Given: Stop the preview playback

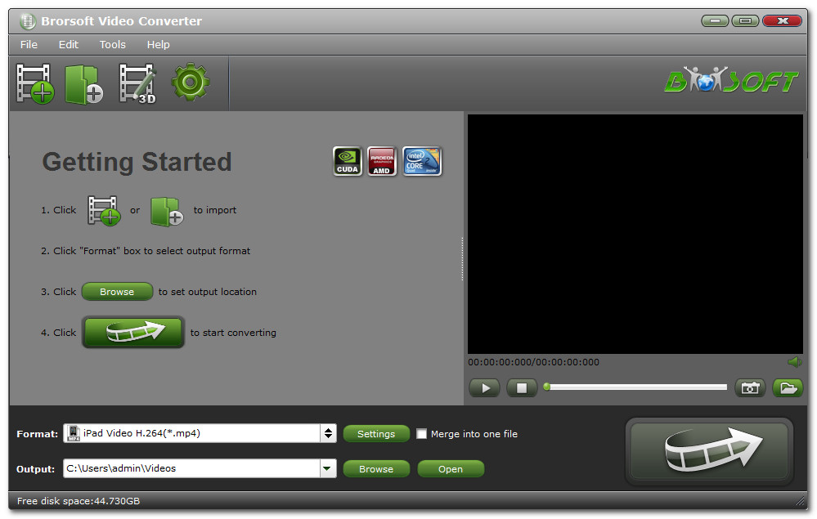Looking at the screenshot, I should pyautogui.click(x=522, y=387).
